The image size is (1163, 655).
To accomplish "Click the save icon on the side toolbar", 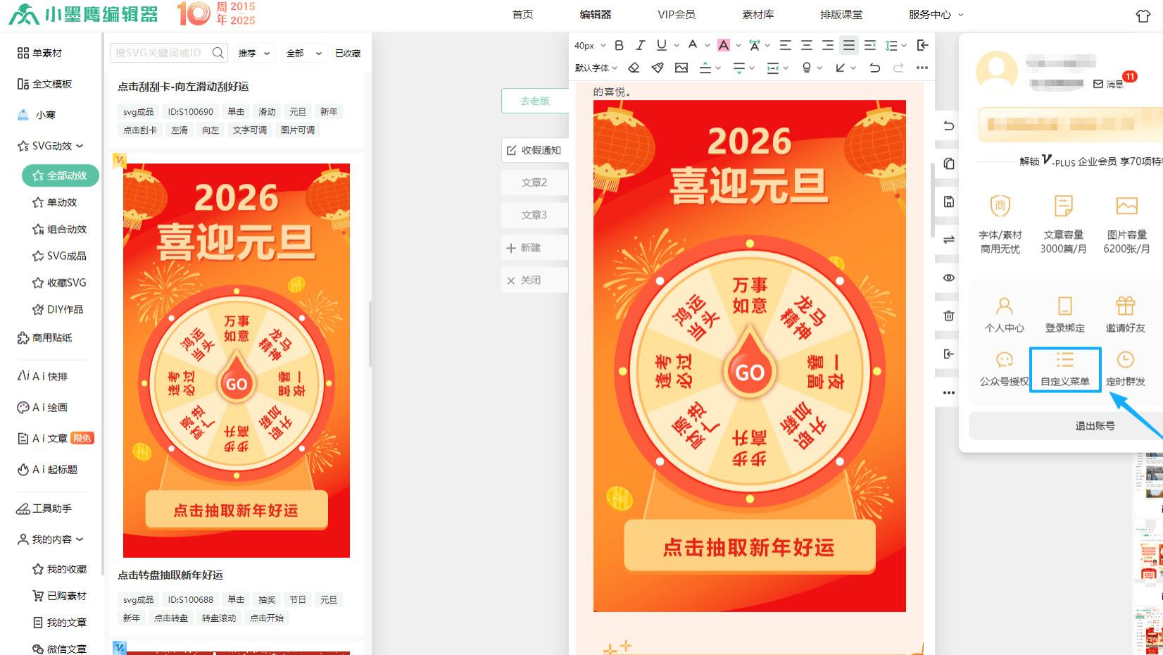I will pos(948,201).
